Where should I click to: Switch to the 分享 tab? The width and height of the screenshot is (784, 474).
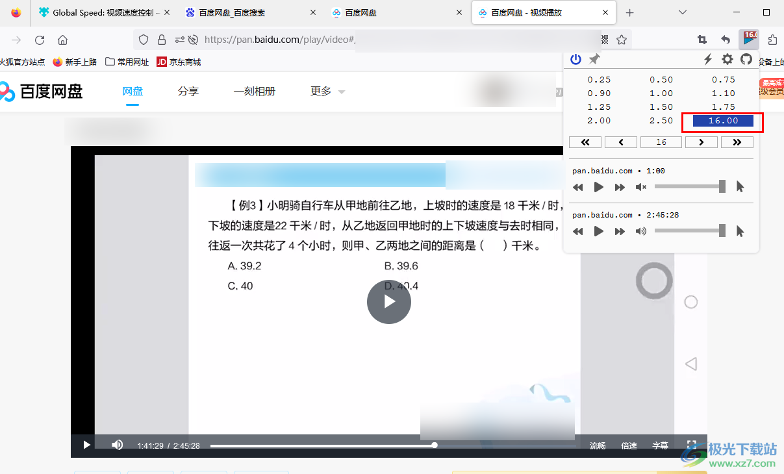(188, 92)
